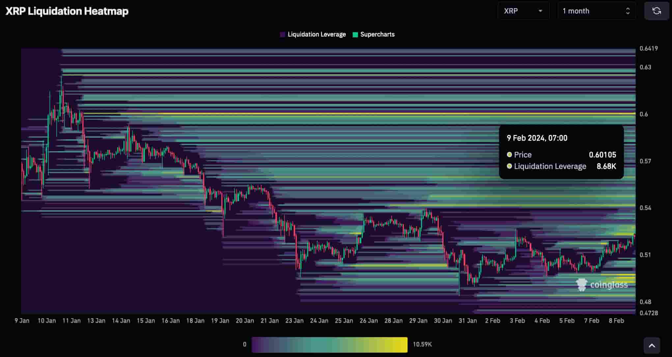Open the XRP coin dropdown
The image size is (672, 357).
(x=523, y=11)
